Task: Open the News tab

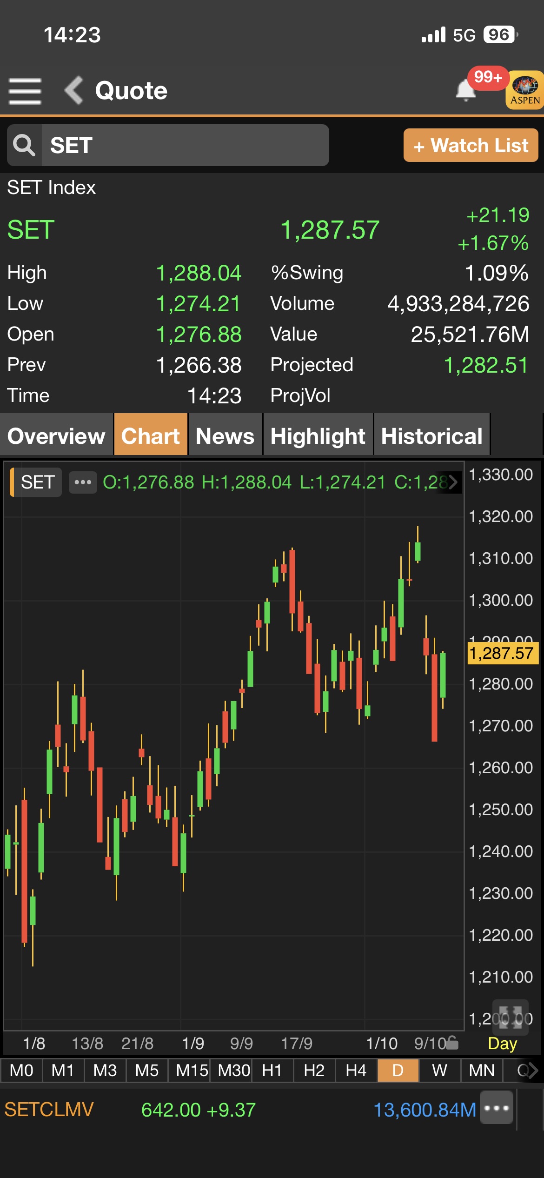Action: pyautogui.click(x=225, y=436)
